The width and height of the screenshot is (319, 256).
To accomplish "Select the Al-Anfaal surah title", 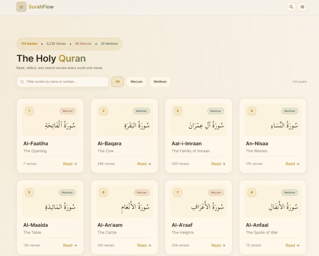I will click(257, 225).
